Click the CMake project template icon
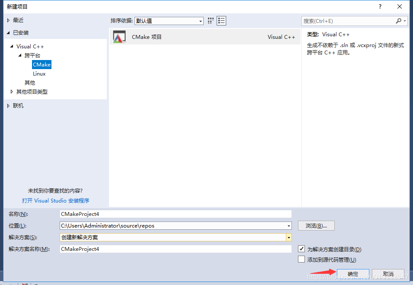 [x=119, y=37]
